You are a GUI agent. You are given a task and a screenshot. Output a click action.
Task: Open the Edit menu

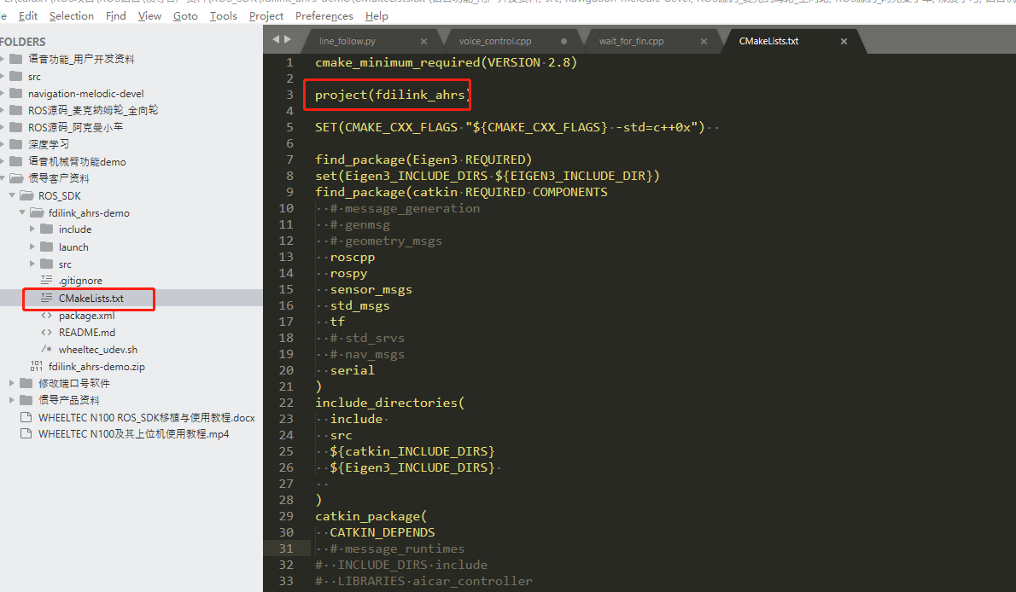tap(28, 15)
